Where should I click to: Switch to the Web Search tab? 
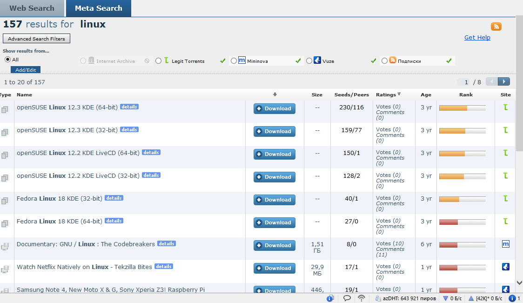tap(32, 8)
